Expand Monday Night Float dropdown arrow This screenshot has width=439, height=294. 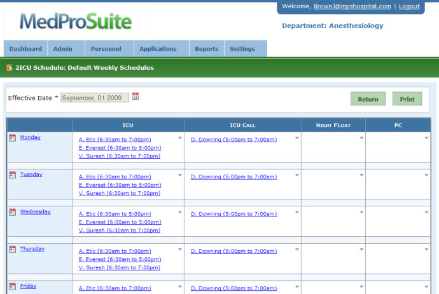coord(361,138)
